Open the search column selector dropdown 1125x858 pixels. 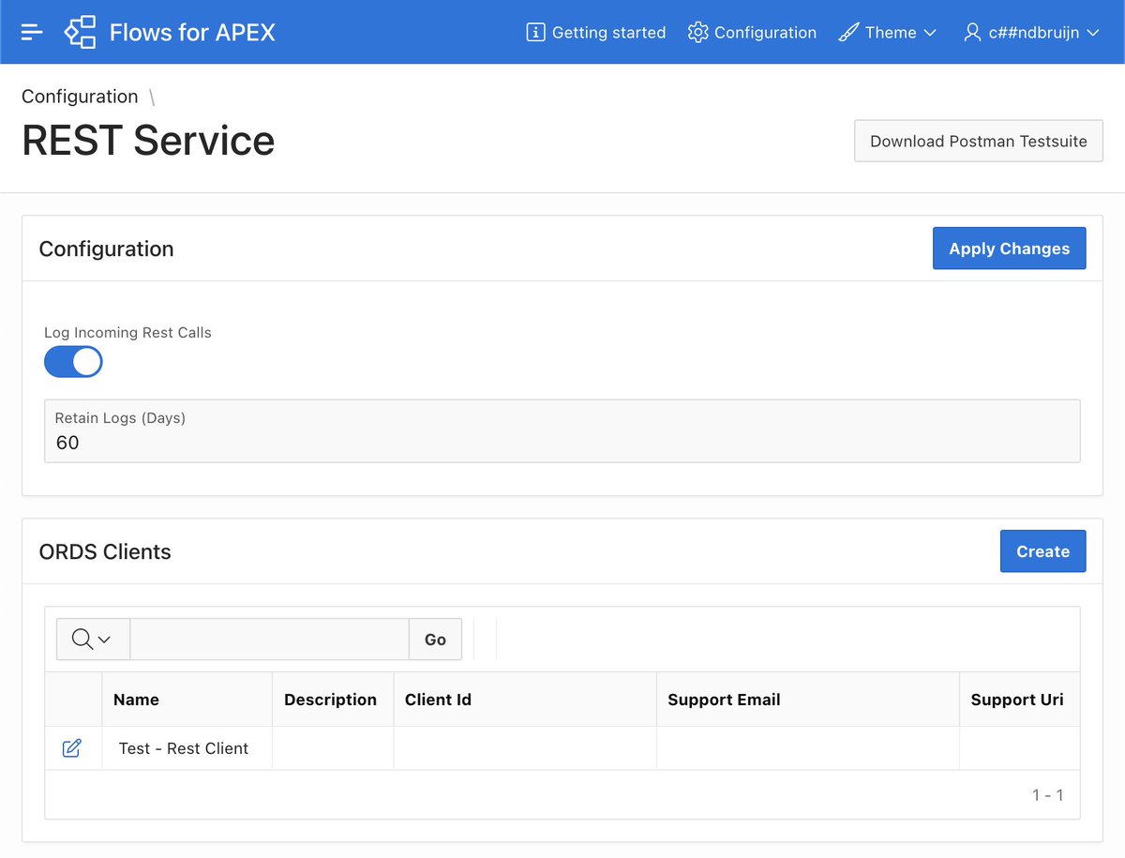pos(92,640)
